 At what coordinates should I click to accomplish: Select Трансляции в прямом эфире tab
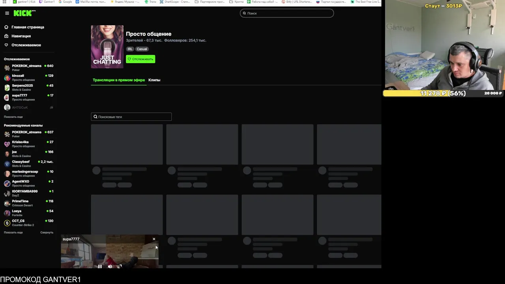pyautogui.click(x=119, y=80)
